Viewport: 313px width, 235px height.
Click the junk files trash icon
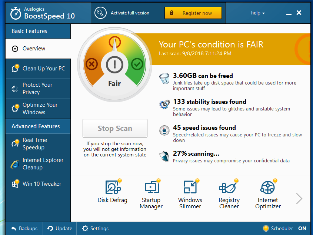pos(164,79)
